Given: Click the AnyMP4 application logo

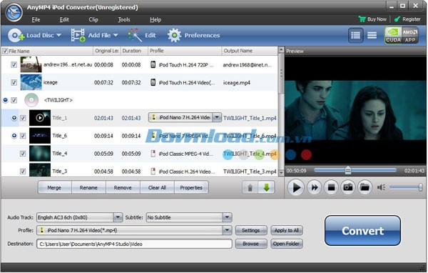Looking at the screenshot, I should 14,12.
